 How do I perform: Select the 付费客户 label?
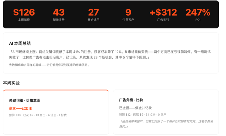coord(128,20)
